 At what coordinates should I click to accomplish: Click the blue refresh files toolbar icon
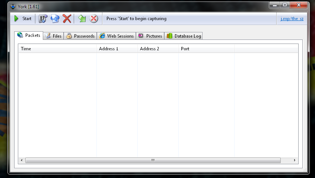click(x=55, y=19)
